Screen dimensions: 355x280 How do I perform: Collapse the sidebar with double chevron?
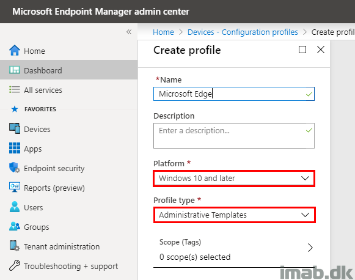tap(129, 32)
